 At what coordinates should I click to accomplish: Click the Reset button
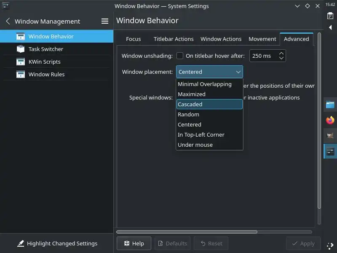point(211,243)
